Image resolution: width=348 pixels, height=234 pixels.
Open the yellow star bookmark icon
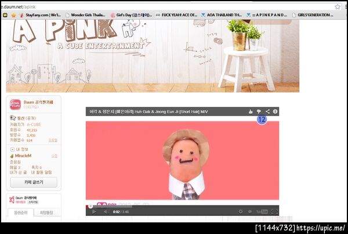[x=14, y=15]
